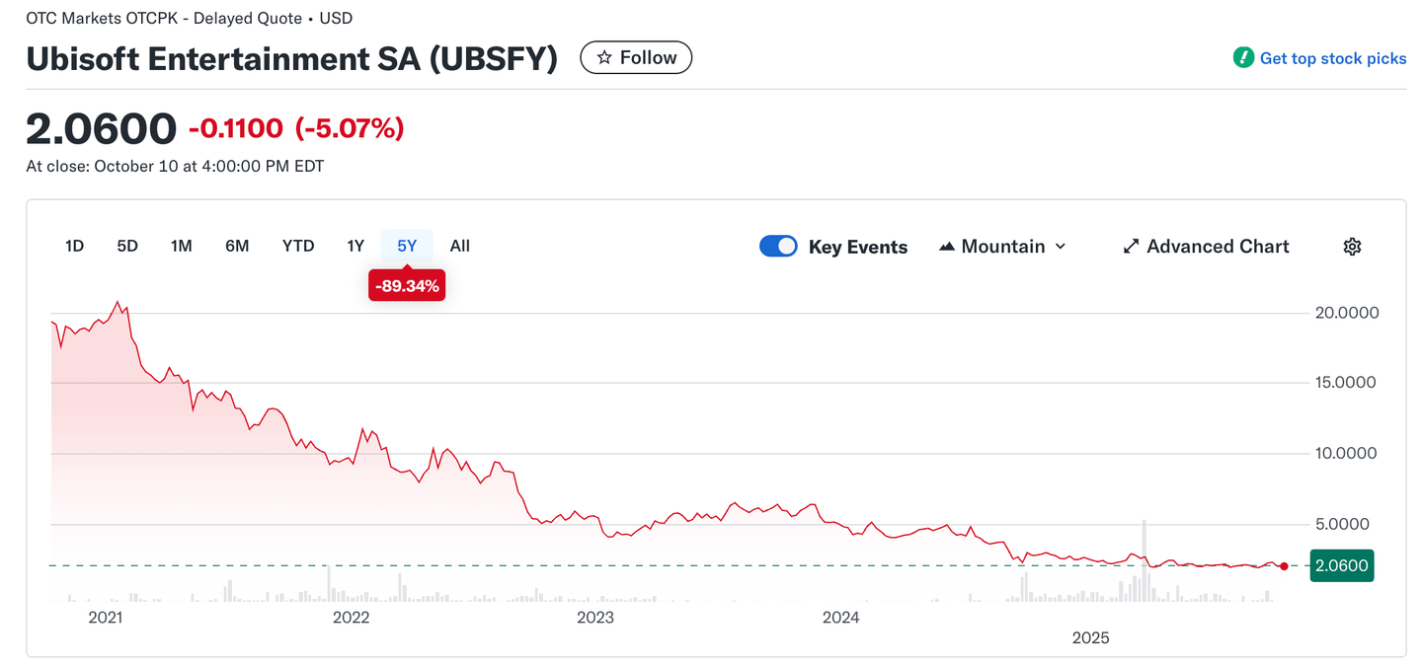The height and width of the screenshot is (665, 1422).
Task: Toggle the Key Events switch
Action: coord(778,247)
